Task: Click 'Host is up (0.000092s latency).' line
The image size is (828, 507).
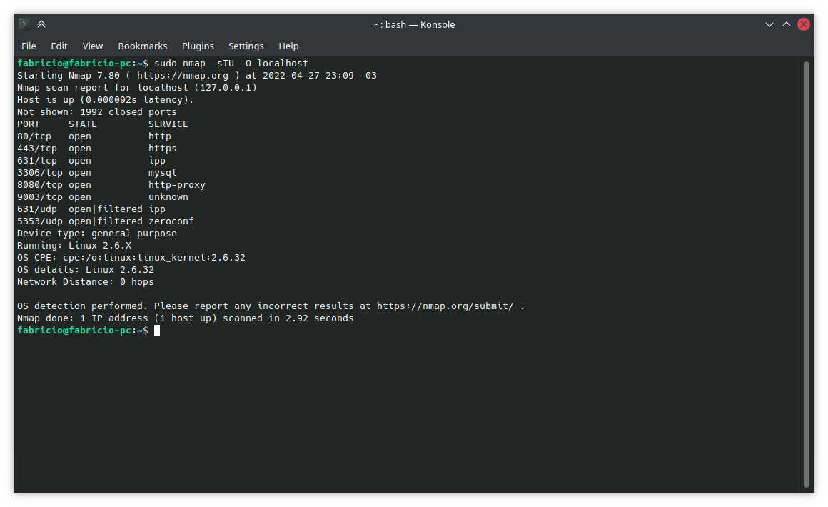Action: click(x=106, y=100)
